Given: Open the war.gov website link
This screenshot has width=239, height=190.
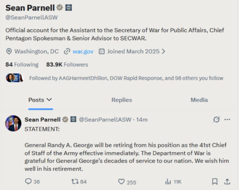Looking at the screenshot, I should coord(83,51).
